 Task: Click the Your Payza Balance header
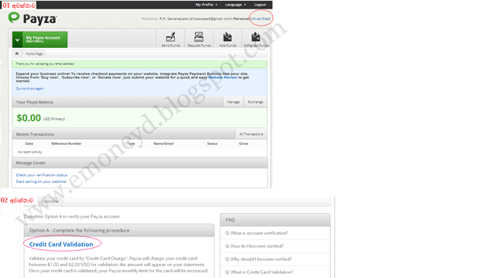click(118, 102)
